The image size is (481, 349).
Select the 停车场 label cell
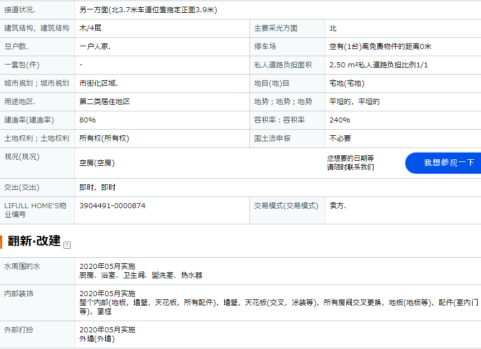(265, 47)
